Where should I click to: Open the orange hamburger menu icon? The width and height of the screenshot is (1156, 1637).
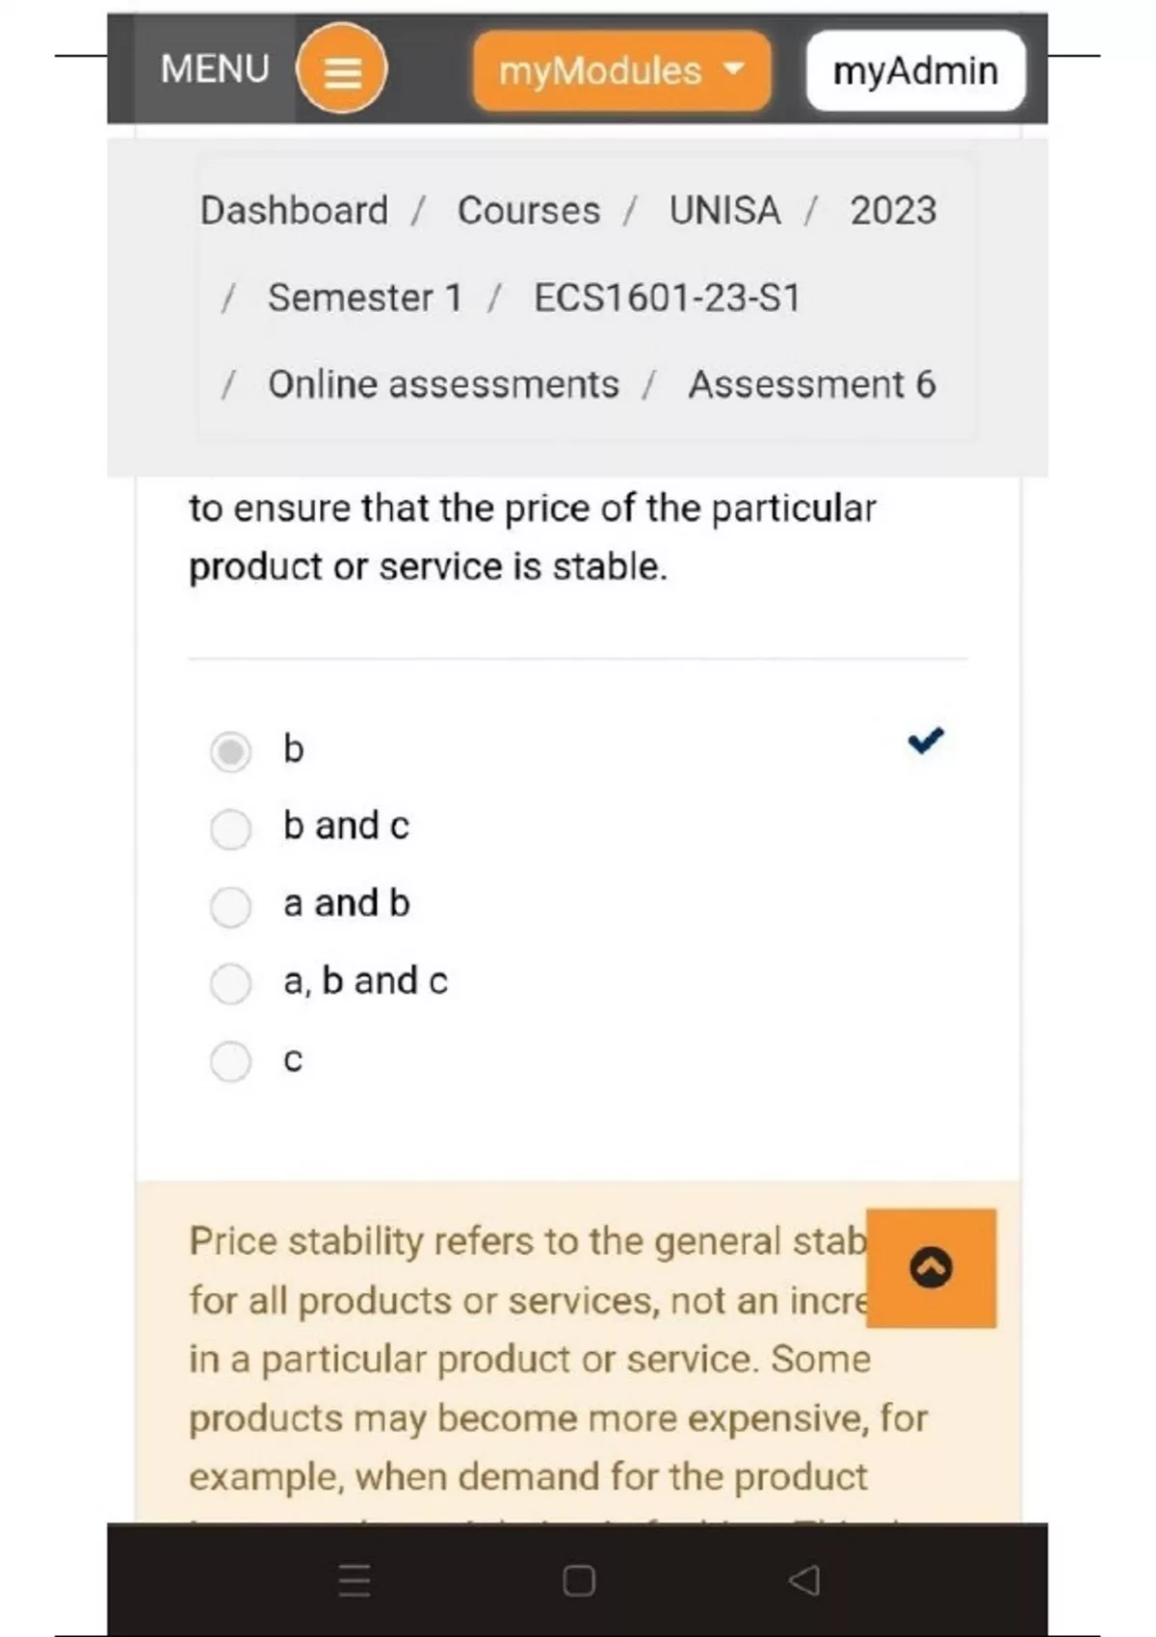pos(341,69)
